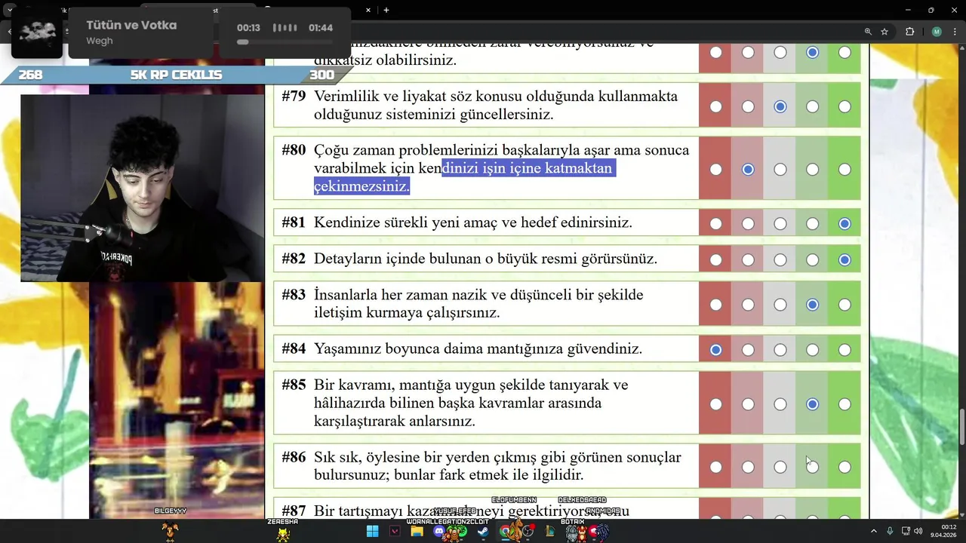Viewport: 966px width, 543px height.
Task: Open Steam from the taskbar
Action: 483,532
